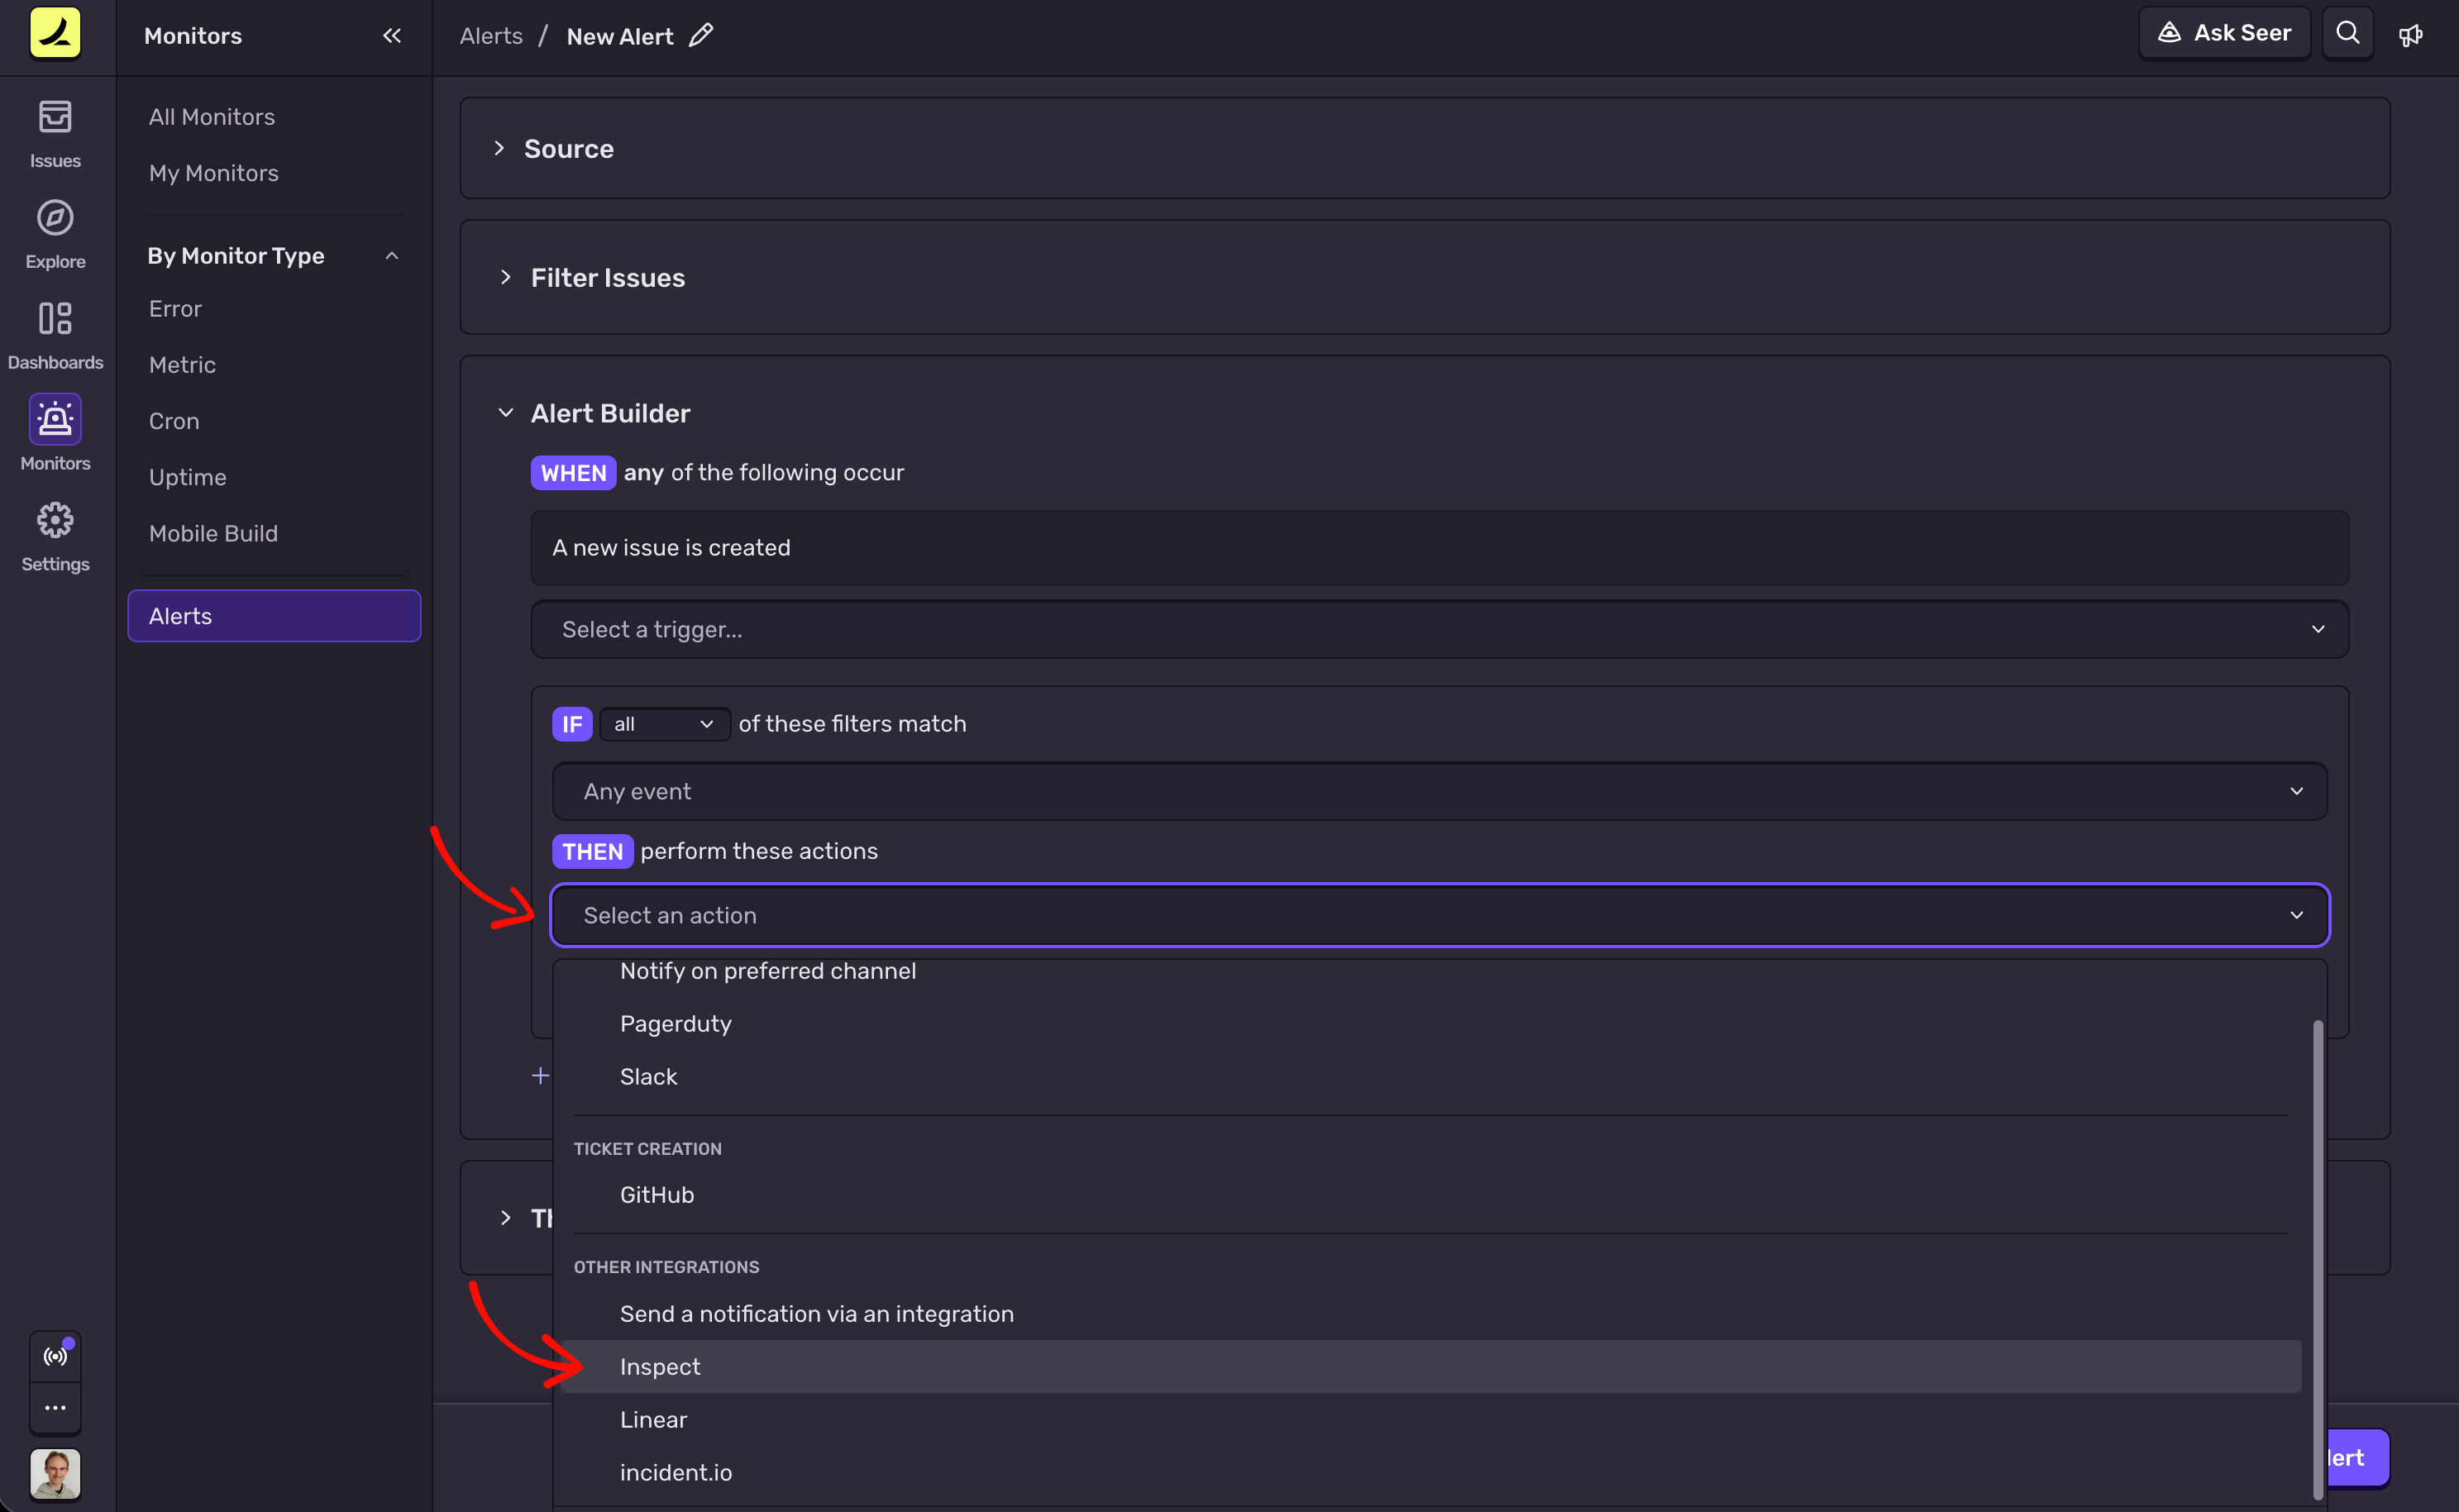The image size is (2459, 1512).
Task: Open the Settings gear icon
Action: [55, 520]
